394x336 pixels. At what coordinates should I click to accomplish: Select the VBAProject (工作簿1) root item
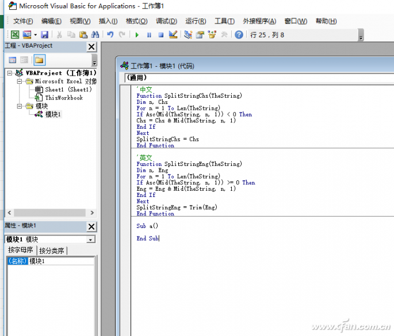tap(61, 73)
